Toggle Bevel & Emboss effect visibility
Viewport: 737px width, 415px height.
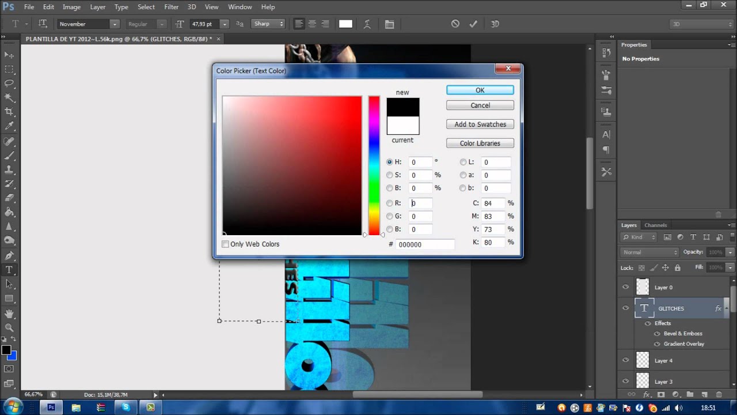click(x=657, y=334)
